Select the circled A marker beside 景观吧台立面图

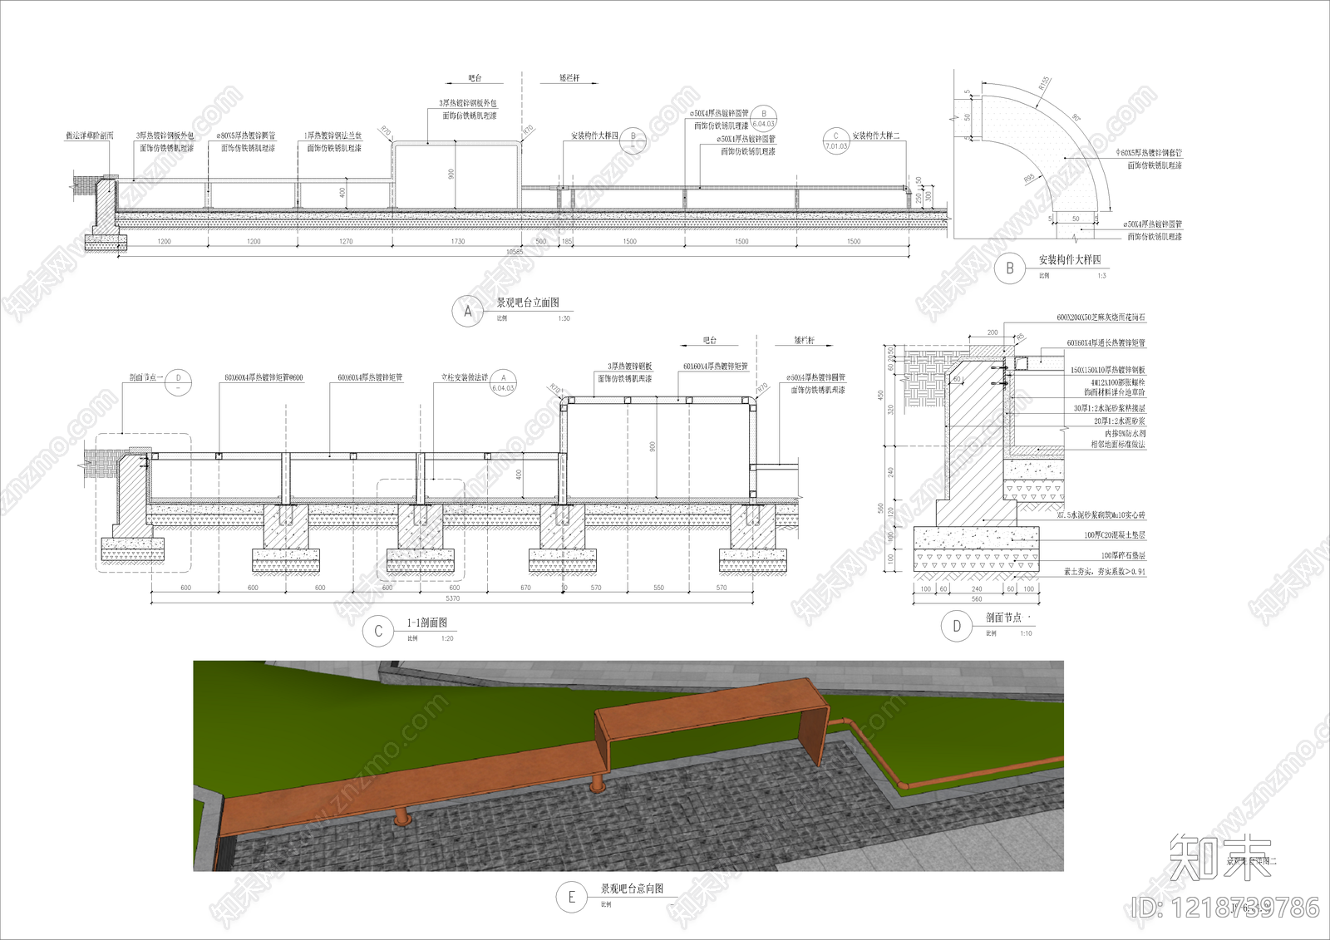tap(467, 312)
